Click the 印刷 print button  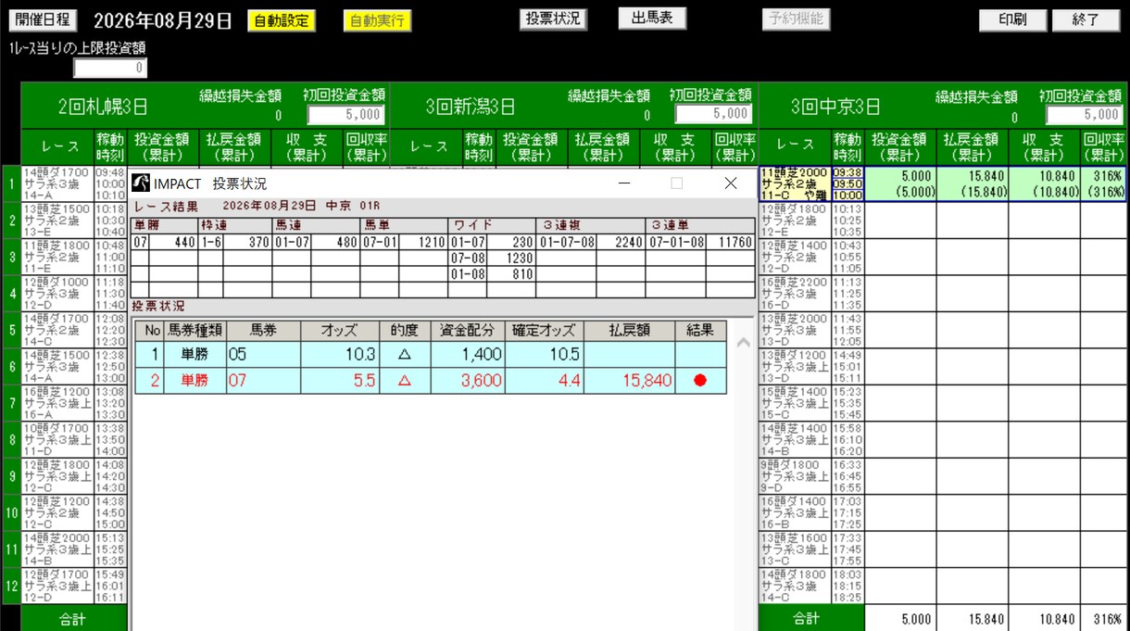[1012, 20]
